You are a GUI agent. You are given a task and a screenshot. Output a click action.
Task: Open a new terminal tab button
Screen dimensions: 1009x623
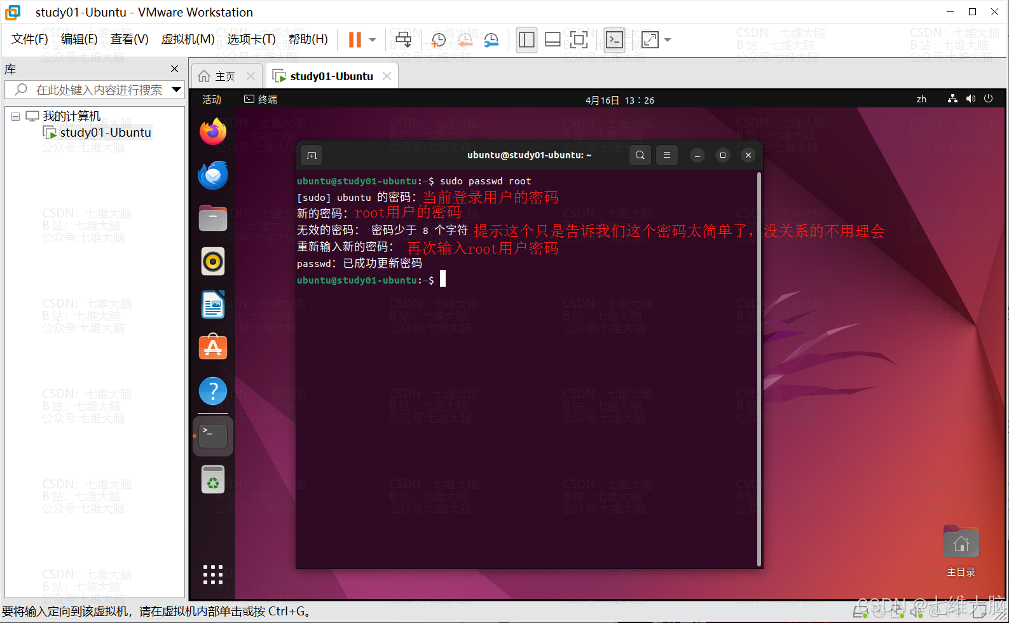pyautogui.click(x=312, y=155)
